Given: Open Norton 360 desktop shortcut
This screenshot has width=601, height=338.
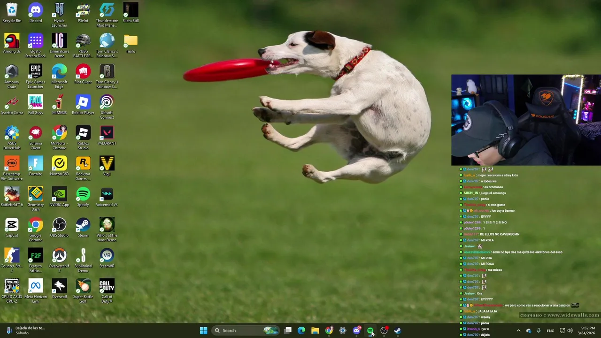Looking at the screenshot, I should 59,166.
